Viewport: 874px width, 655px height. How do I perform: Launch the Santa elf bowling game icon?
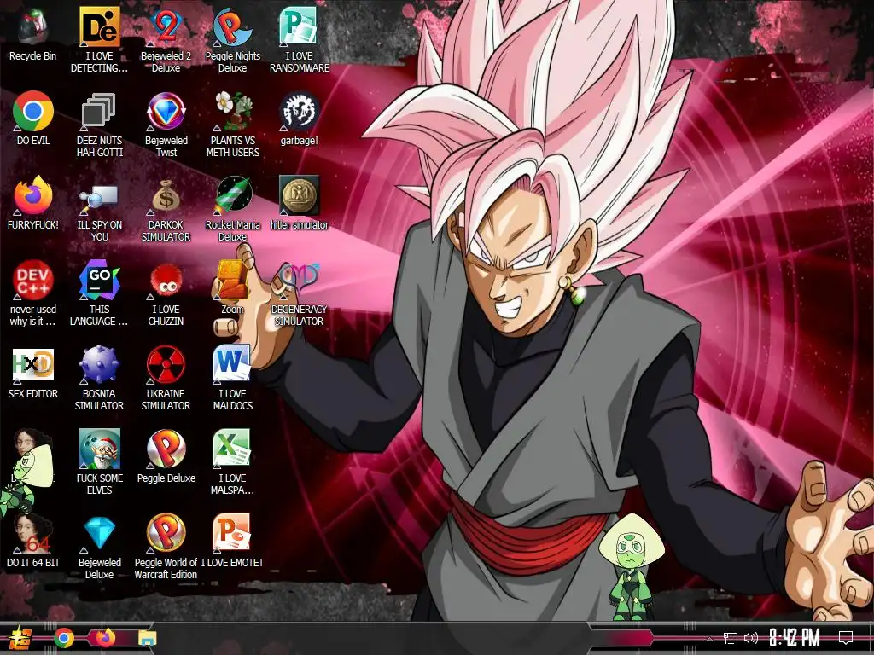click(99, 462)
